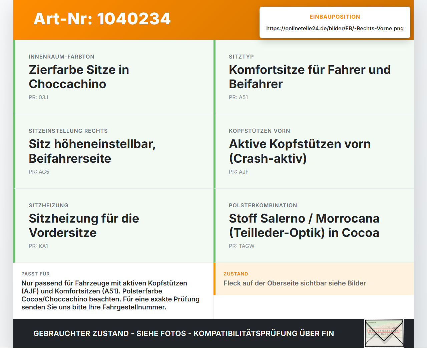Viewport: 427px width, 348px height.
Task: Open the data plate thumbnail image
Action: coord(384,333)
